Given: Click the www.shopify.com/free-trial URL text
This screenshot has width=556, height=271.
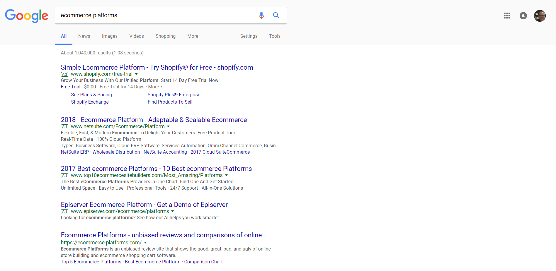Looking at the screenshot, I should coord(102,74).
